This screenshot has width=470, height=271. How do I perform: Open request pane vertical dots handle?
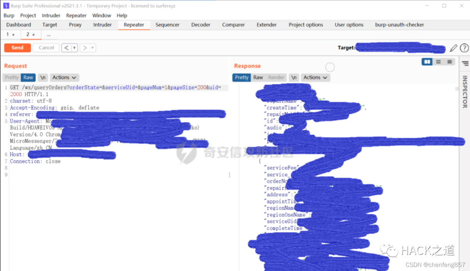[230, 175]
